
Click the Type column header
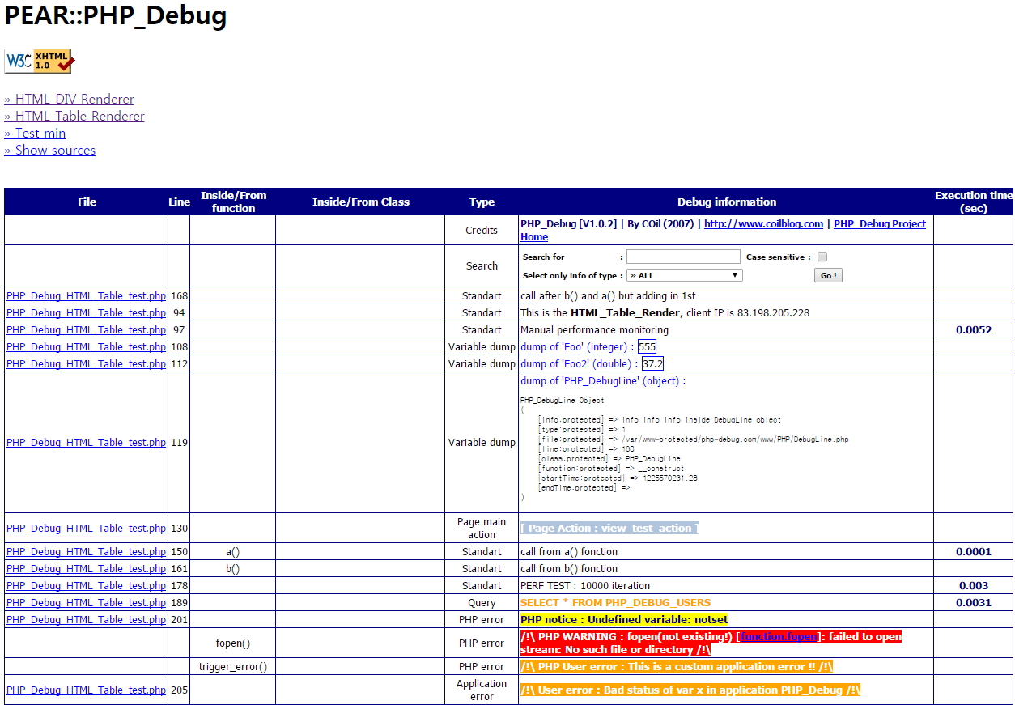point(482,202)
